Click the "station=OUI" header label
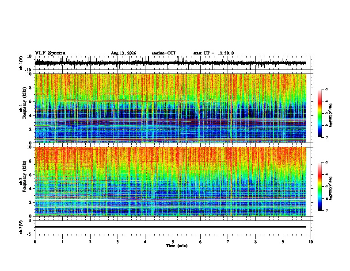 (x=164, y=53)
